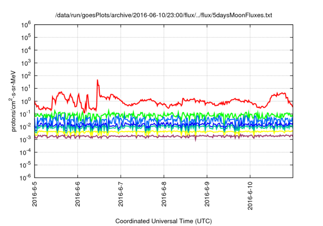This screenshot has height=226, width=323.
Task: Click the y-axis label 10^-2
Action: click(x=26, y=128)
